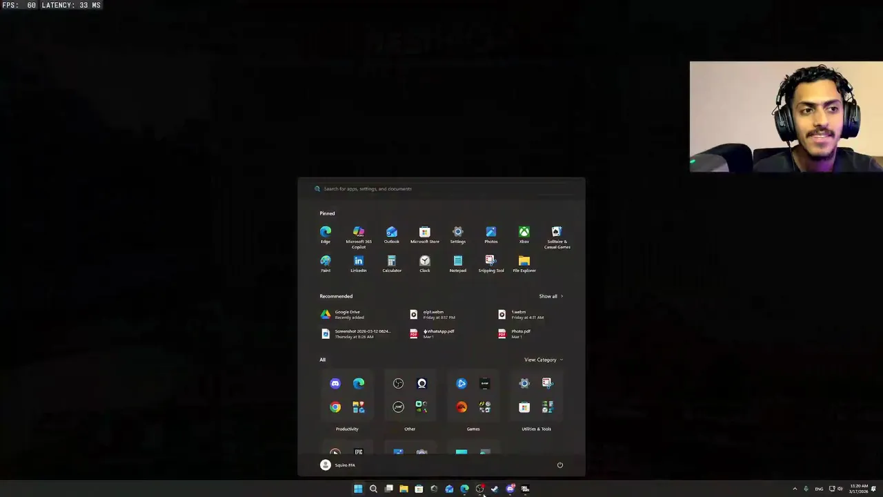Open the Squiro FFA user account menu

coord(338,465)
